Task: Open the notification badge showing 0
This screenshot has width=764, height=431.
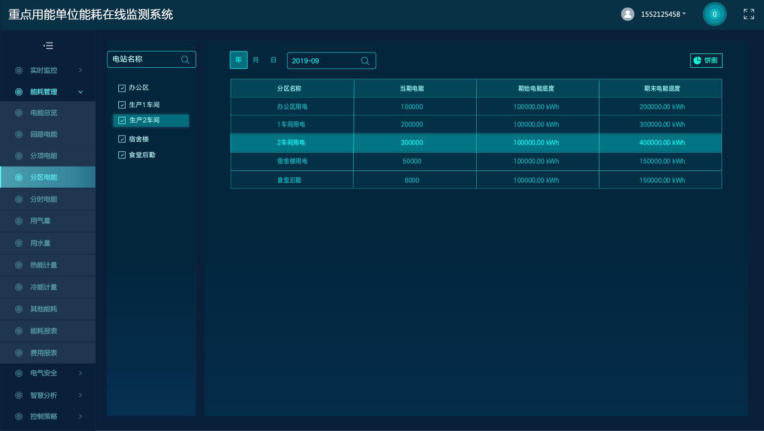Action: click(714, 14)
